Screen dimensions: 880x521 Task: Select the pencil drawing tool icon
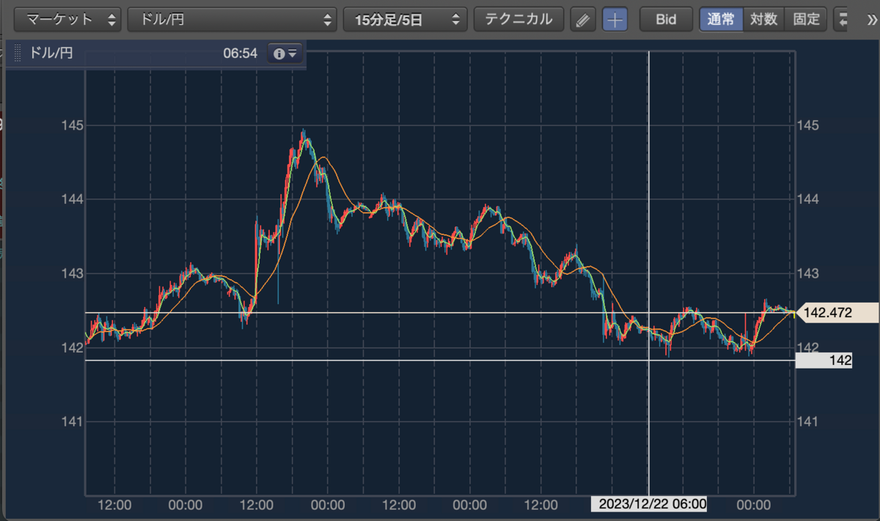[x=582, y=20]
